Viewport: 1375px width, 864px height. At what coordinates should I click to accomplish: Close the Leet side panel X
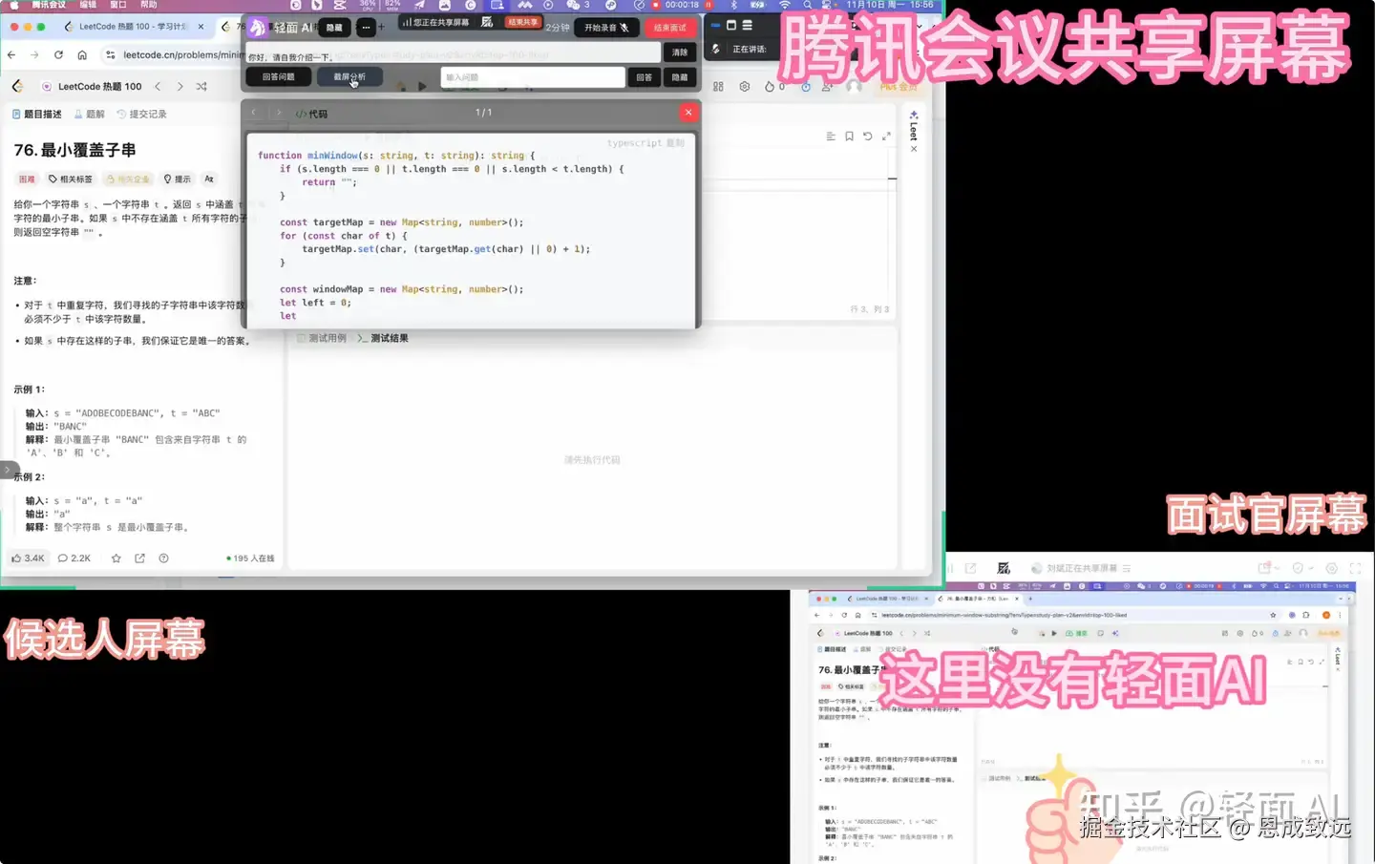914,149
